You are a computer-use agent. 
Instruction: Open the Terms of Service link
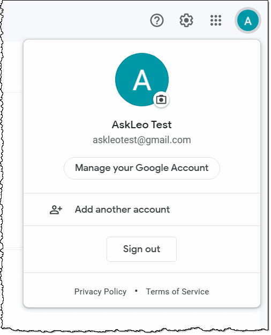point(177,292)
